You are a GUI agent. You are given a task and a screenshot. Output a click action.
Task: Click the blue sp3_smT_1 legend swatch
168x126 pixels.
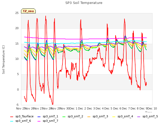tap(39, 117)
